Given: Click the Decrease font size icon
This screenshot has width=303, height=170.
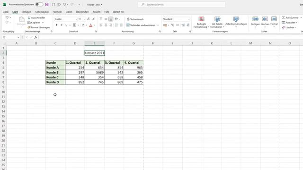Looking at the screenshot, I should point(94,19).
